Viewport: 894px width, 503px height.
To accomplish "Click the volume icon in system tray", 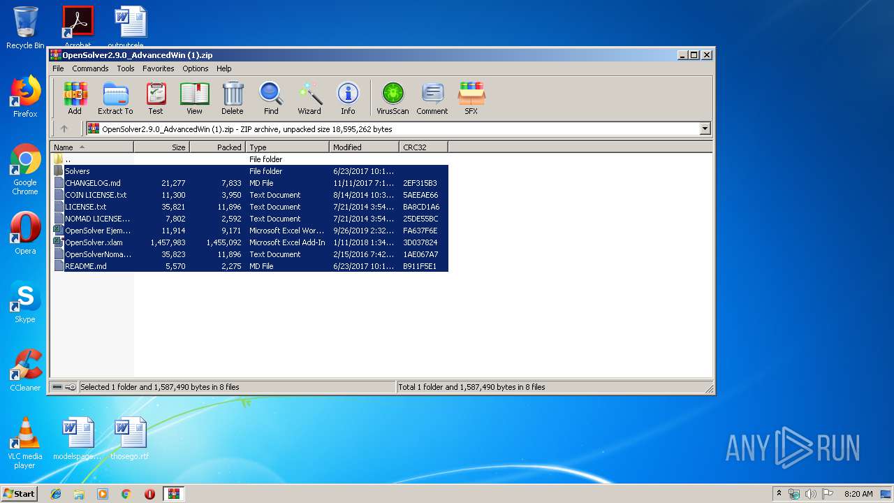I will point(810,494).
